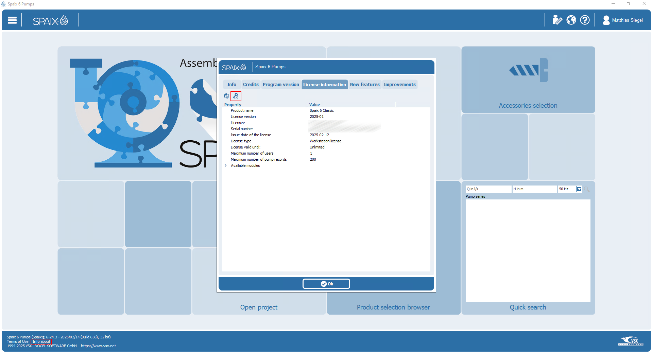Select the License type row
Image resolution: width=652 pixels, height=353 pixels.
(x=326, y=141)
